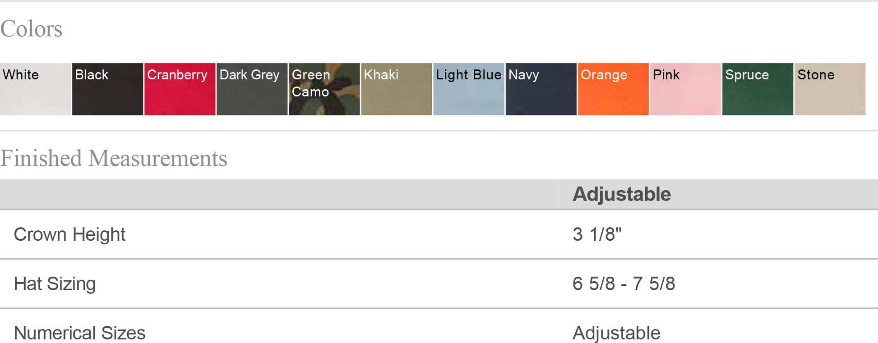Pick the Cranberry color swatch
Viewport: 878px width, 343px height.
click(x=180, y=89)
